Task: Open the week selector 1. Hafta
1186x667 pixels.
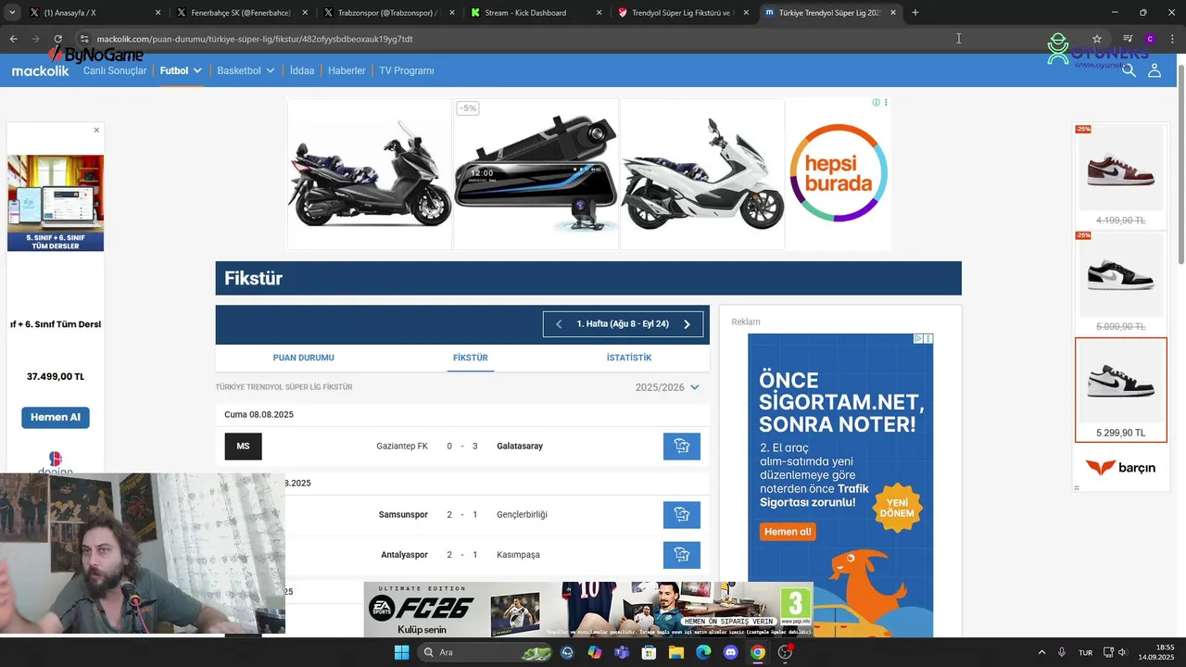Action: 623,324
